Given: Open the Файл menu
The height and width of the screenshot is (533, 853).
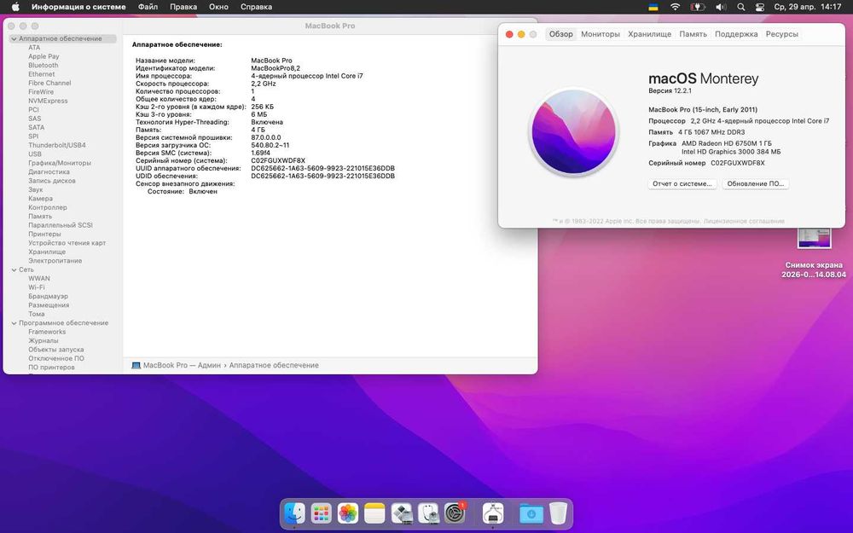Looking at the screenshot, I should (x=148, y=7).
